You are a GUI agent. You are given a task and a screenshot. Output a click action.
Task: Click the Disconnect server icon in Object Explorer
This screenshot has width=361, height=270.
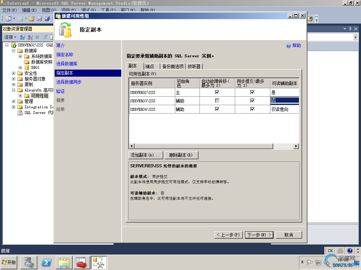tap(30, 37)
